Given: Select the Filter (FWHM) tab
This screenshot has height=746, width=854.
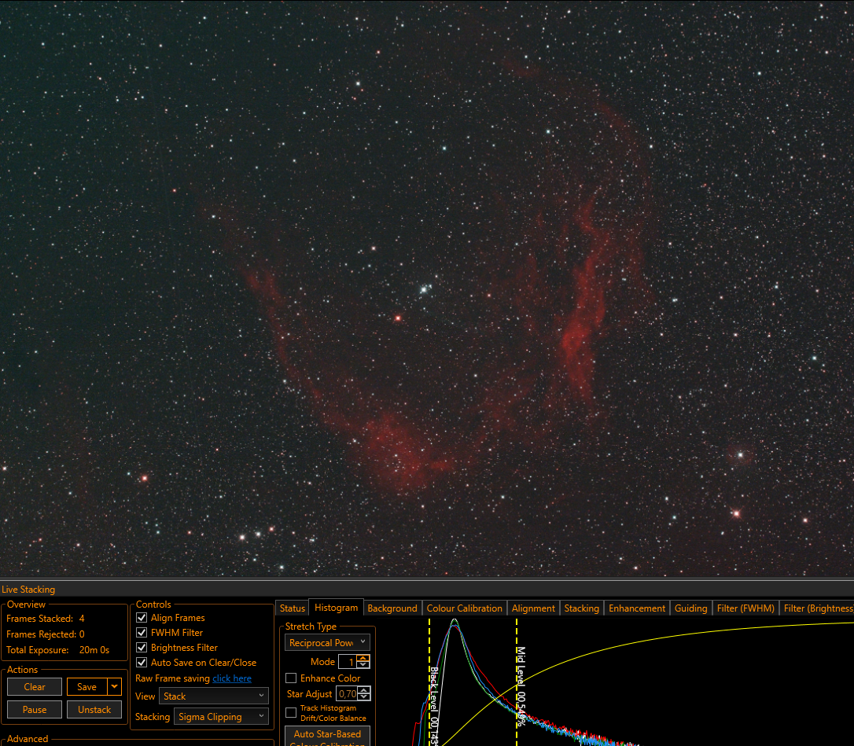Looking at the screenshot, I should (x=745, y=608).
